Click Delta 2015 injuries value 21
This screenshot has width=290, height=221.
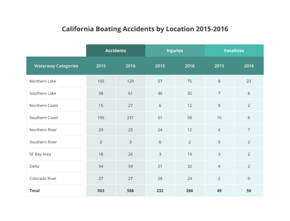160,166
